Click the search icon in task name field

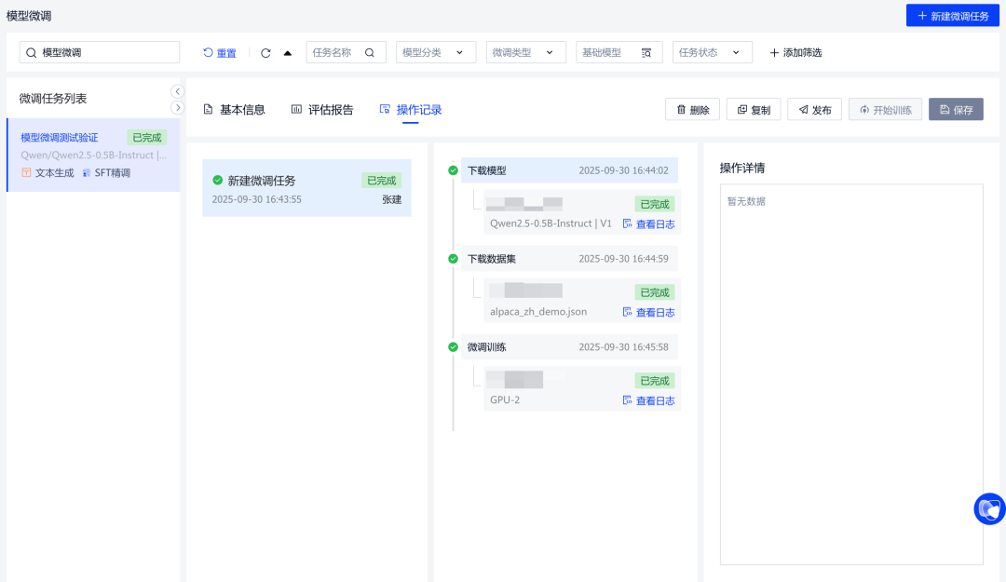click(x=370, y=53)
